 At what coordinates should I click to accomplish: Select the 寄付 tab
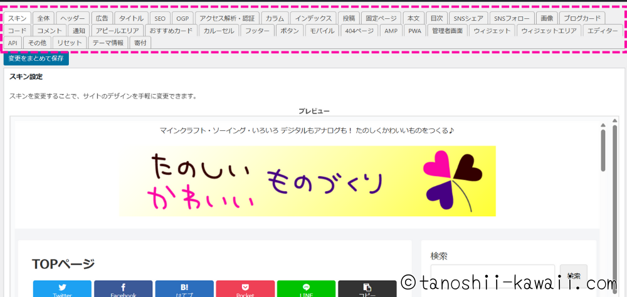click(x=140, y=43)
